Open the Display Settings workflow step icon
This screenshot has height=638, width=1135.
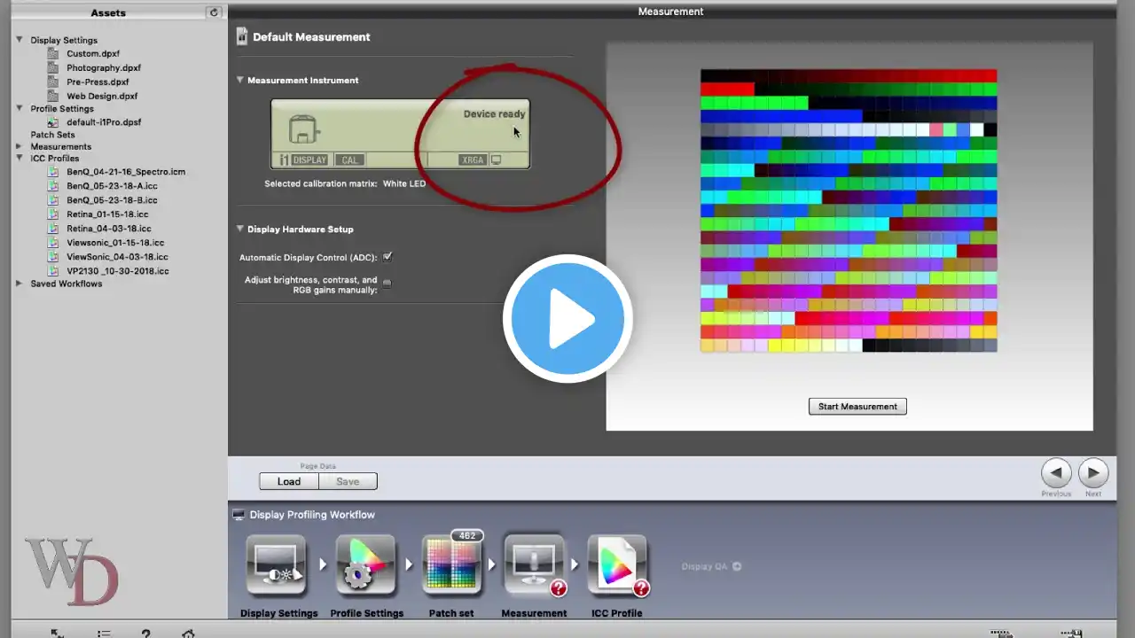point(277,565)
